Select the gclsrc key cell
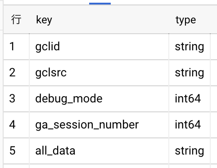217x168 pixels. tap(99, 73)
